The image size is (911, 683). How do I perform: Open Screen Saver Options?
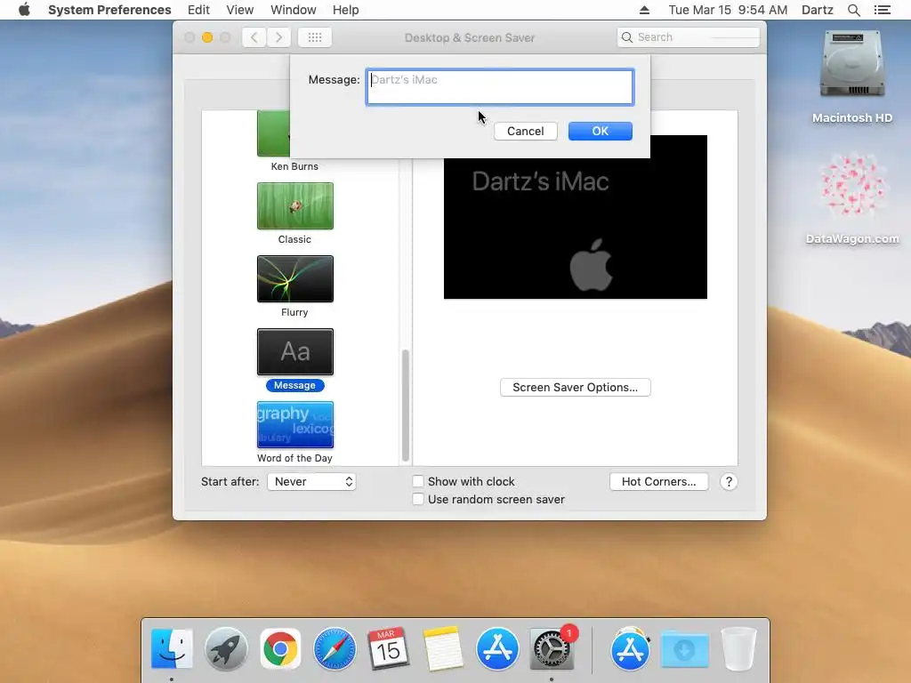576,388
